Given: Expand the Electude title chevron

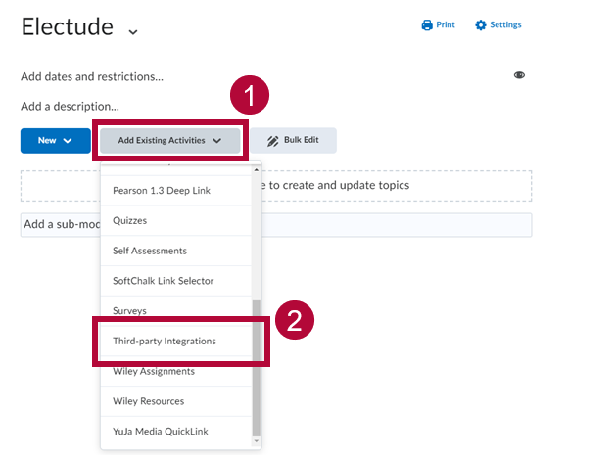Looking at the screenshot, I should (x=133, y=31).
